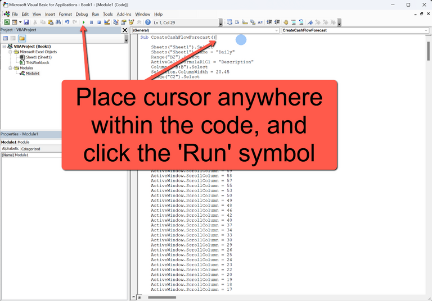432x301 pixels.
Task: Toggle Design Mode icon in toolbar
Action: click(x=107, y=22)
